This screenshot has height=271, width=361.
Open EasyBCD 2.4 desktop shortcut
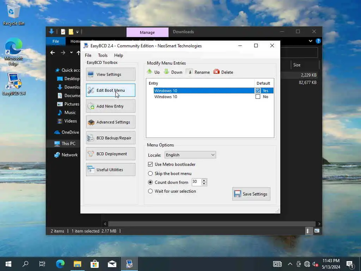(14, 84)
